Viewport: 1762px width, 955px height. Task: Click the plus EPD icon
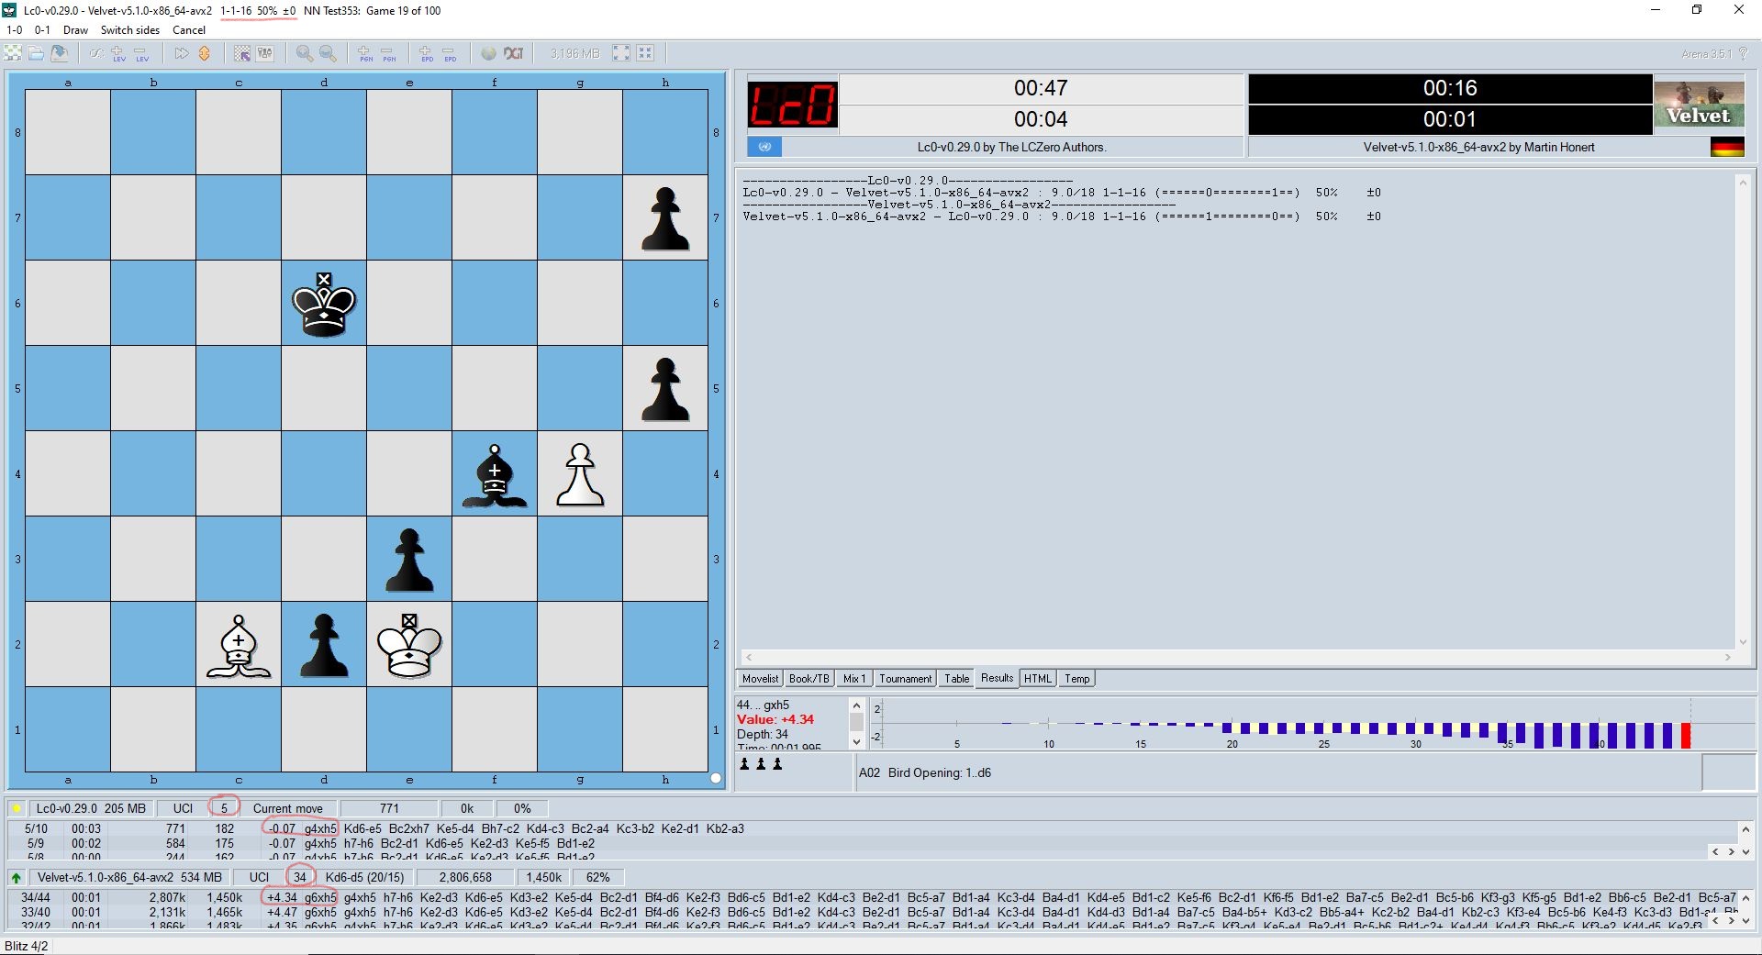(x=427, y=53)
